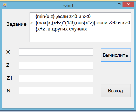
Task: Click the Вычислить button
Action: click(x=116, y=55)
